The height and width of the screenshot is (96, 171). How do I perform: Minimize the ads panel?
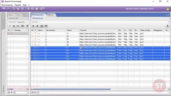166,15
